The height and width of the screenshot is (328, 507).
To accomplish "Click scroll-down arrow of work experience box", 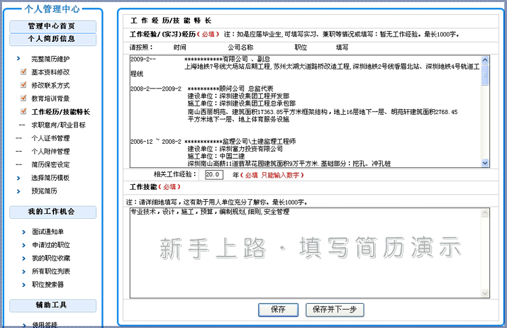I will click(x=485, y=163).
